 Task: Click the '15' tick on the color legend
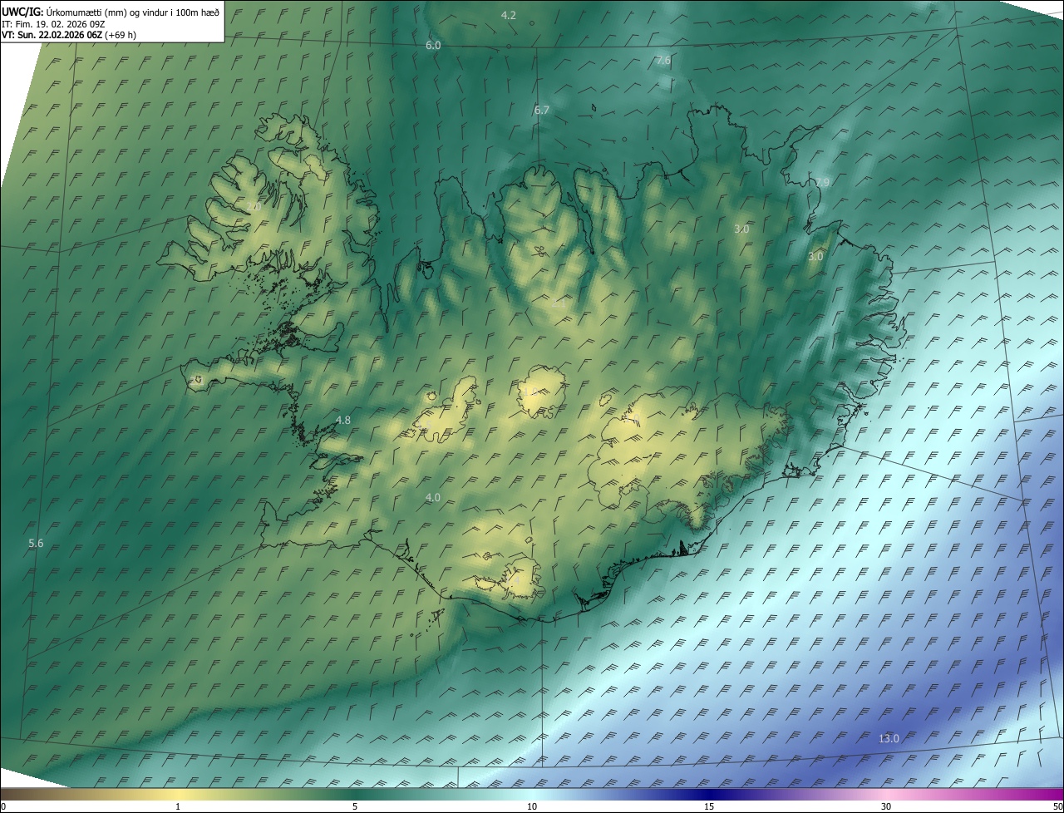click(709, 806)
